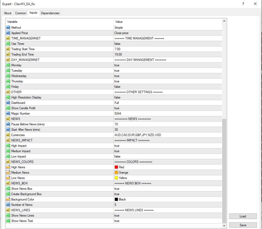The image size is (262, 229).
Task: Click the Background Color row icon
Action: (x=8, y=199)
